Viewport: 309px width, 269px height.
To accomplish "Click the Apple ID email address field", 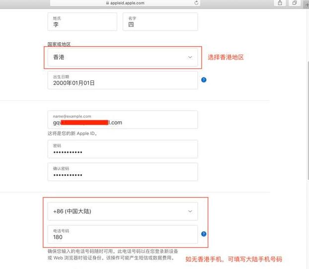I will click(123, 120).
